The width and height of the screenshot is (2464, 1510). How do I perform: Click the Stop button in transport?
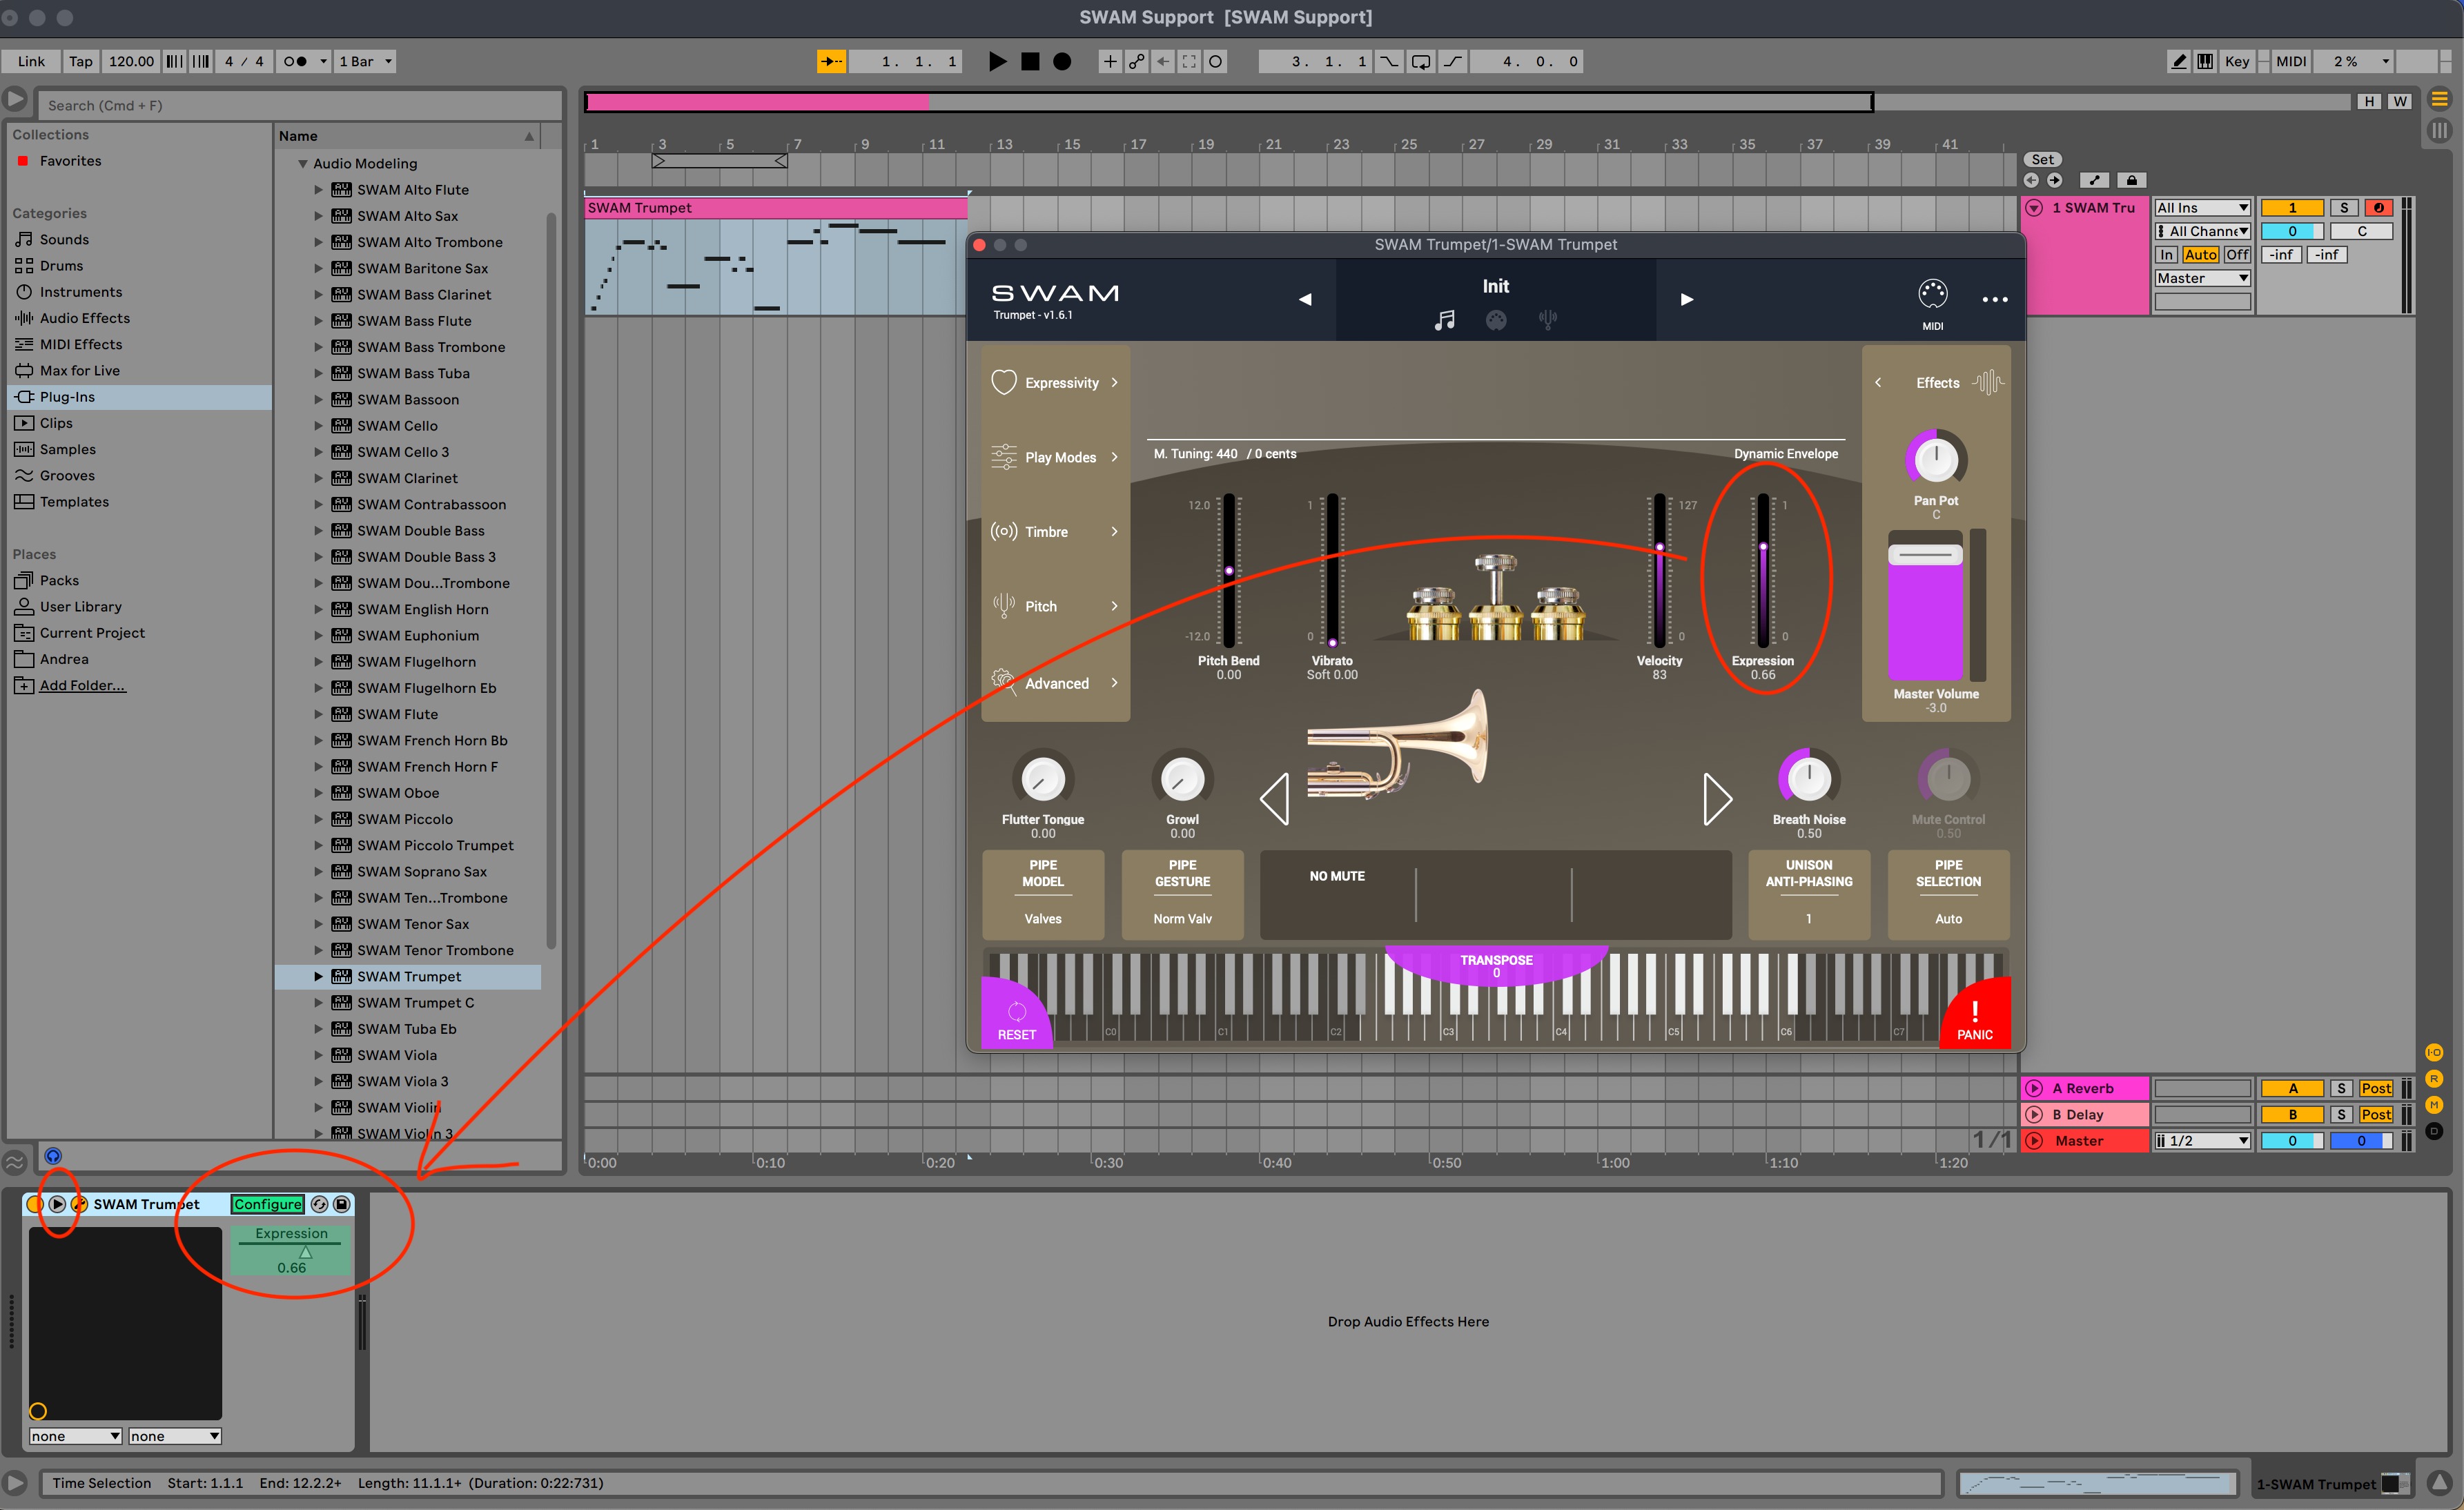(x=1030, y=61)
